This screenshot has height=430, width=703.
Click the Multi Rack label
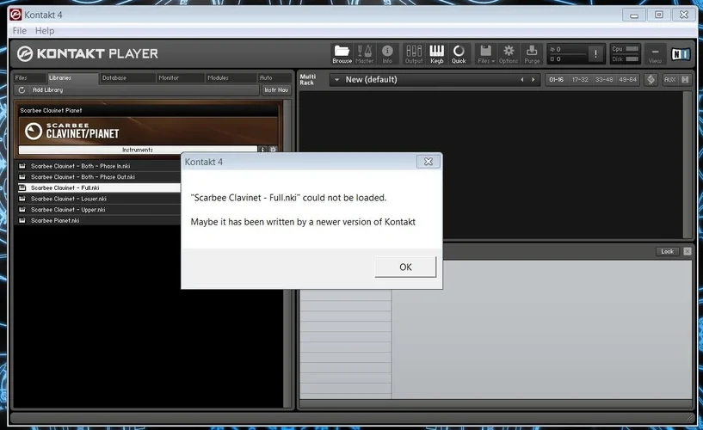tap(307, 80)
